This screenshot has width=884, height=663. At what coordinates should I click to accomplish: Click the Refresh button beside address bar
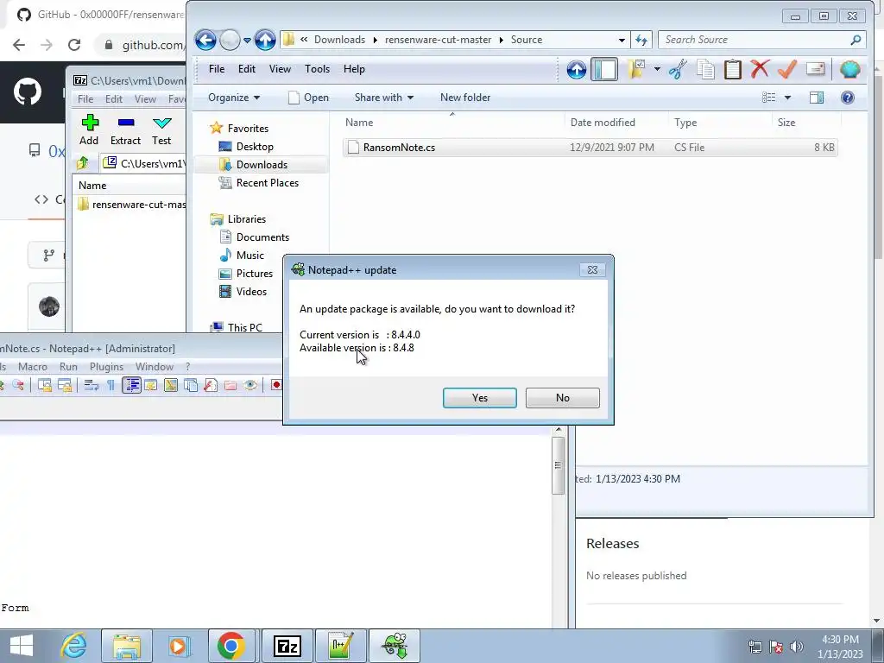click(641, 40)
